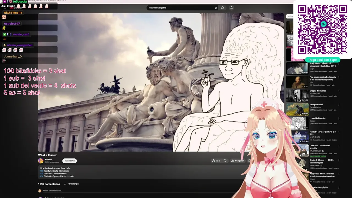Click chat username renato_ser0
The height and width of the screenshot is (198, 352).
tap(21, 34)
